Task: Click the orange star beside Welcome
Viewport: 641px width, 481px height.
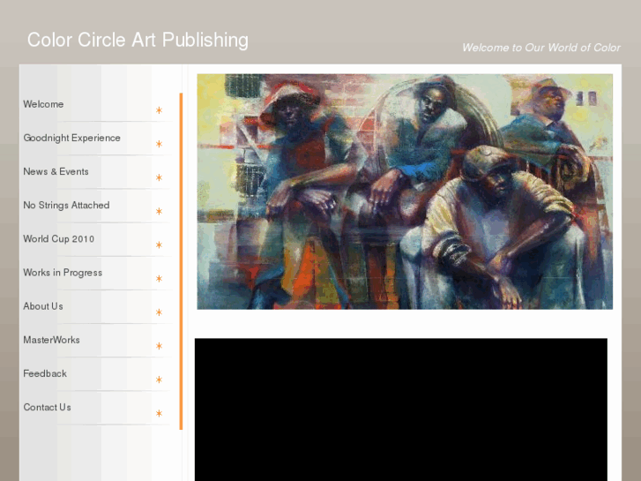Action: [159, 110]
